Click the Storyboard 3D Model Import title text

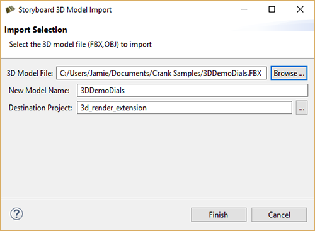[65, 10]
